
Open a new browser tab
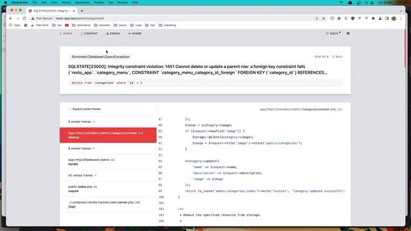pyautogui.click(x=82, y=11)
